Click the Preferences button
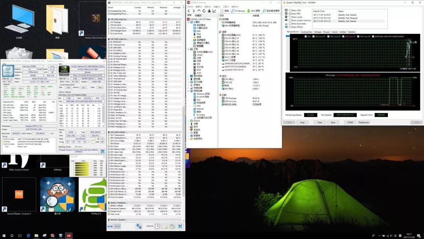This screenshot has width=424, height=239. (364, 122)
